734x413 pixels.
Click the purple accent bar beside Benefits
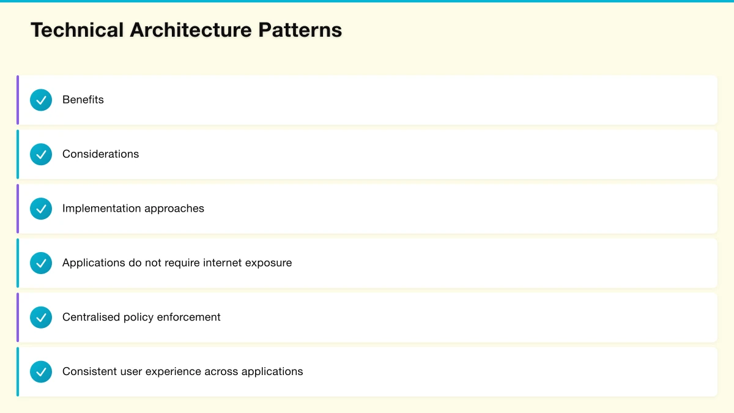point(18,100)
